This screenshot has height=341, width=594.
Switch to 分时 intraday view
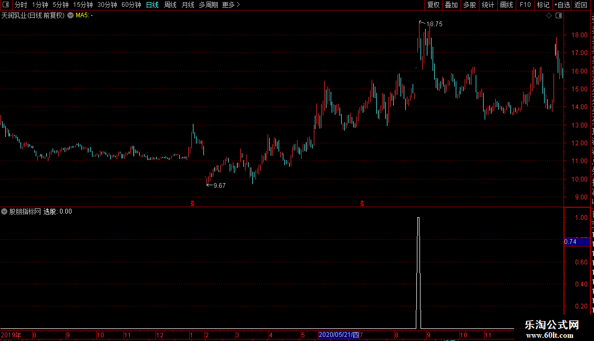tap(21, 5)
